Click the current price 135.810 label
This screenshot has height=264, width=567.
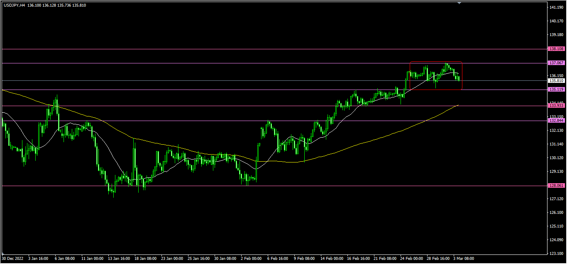pyautogui.click(x=556, y=81)
